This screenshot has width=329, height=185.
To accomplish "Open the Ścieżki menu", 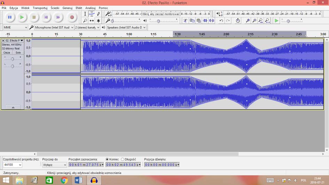I will [x=55, y=8].
